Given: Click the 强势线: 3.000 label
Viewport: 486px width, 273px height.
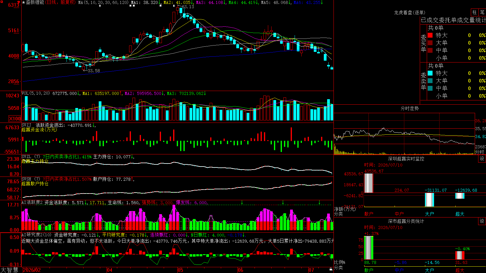Looking at the screenshot, I should click(x=157, y=203).
